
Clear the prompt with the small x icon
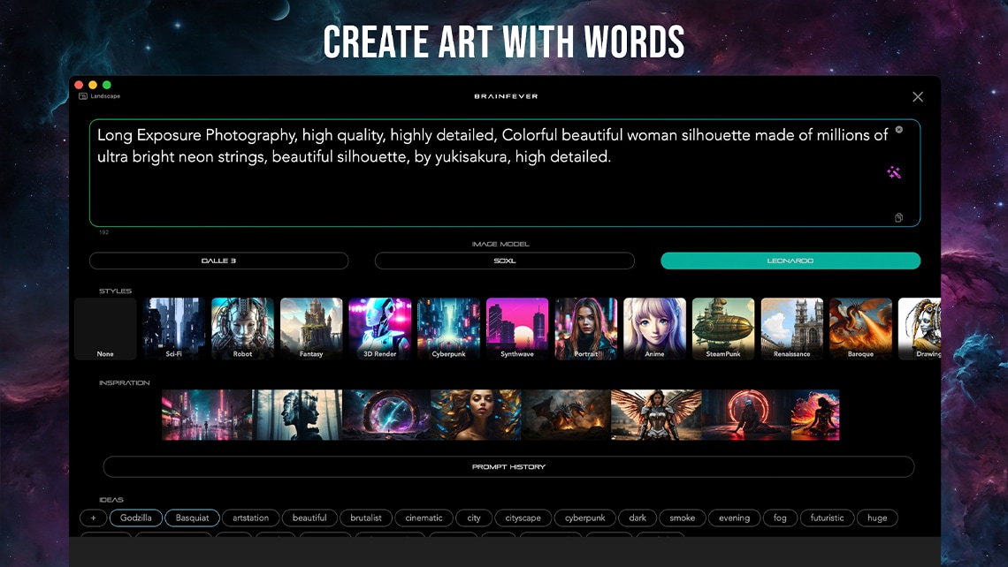[898, 130]
